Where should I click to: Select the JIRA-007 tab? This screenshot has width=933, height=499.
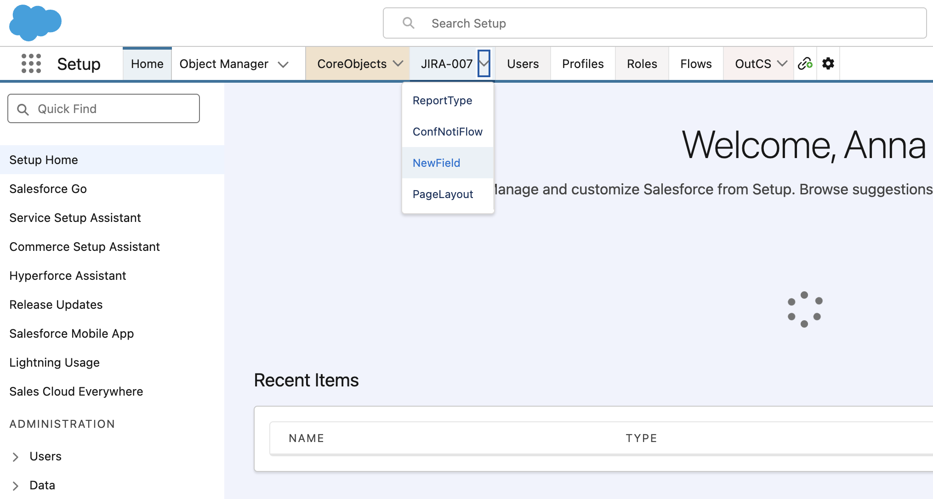446,64
